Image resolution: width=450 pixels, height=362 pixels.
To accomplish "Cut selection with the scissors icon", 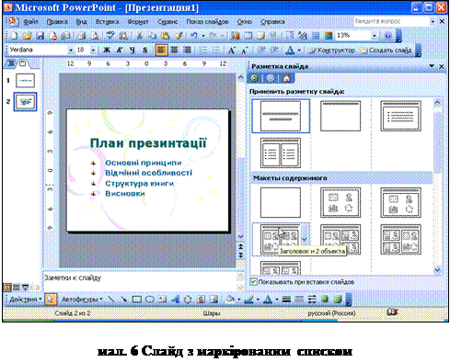I will pyautogui.click(x=139, y=36).
